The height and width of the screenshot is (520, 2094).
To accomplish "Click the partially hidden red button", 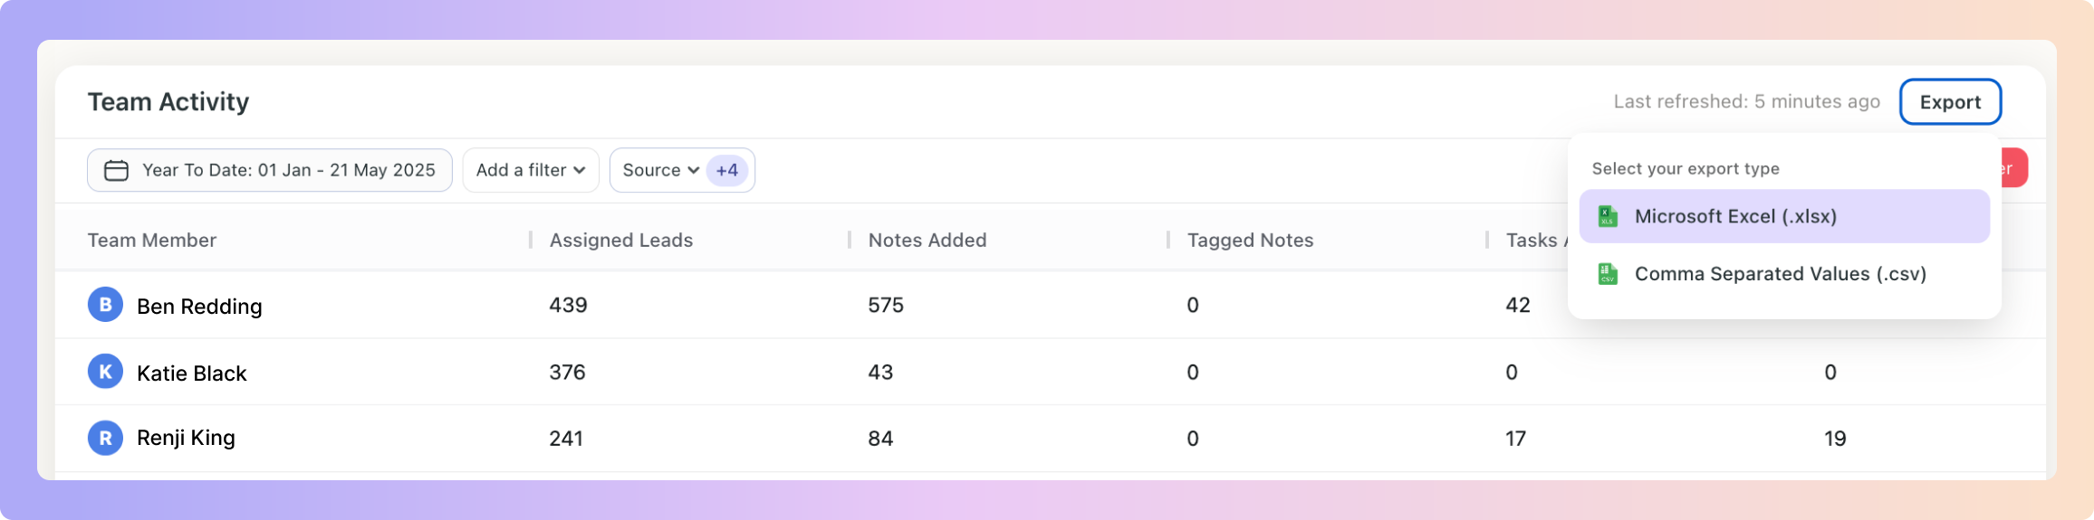I will click(2014, 168).
